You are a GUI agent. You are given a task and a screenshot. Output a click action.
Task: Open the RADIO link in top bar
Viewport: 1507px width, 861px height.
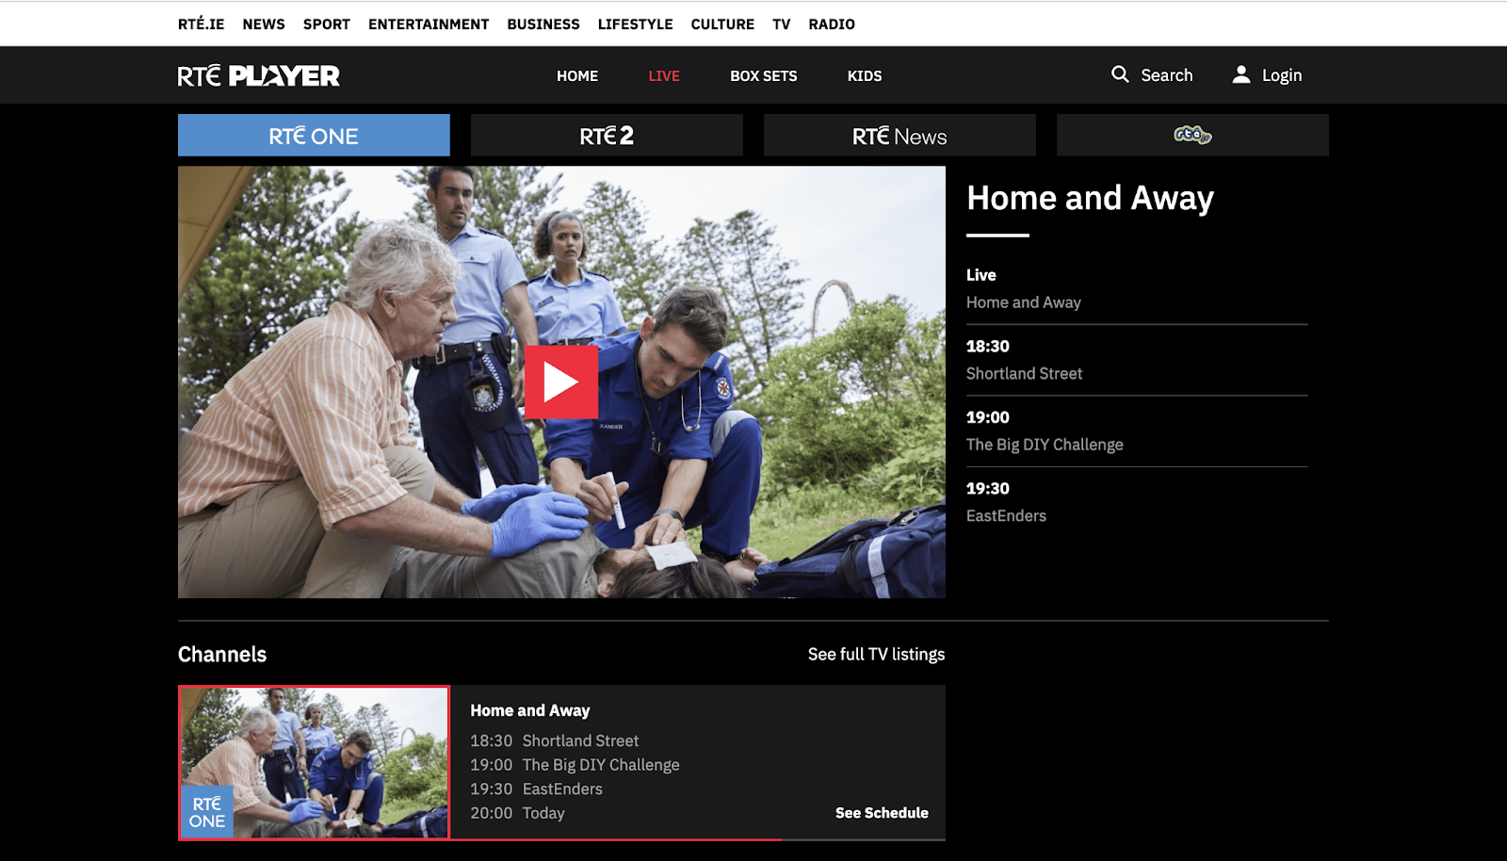pos(832,24)
